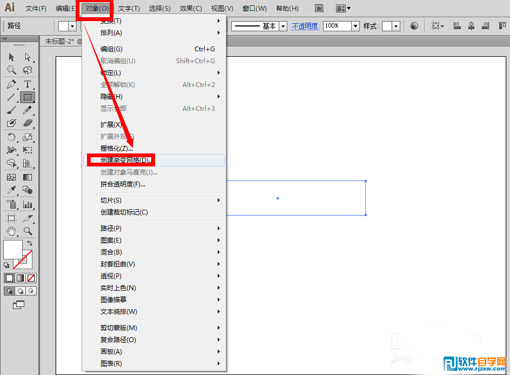Select the Zoom magnifier tool
The height and width of the screenshot is (375, 510).
coord(28,231)
